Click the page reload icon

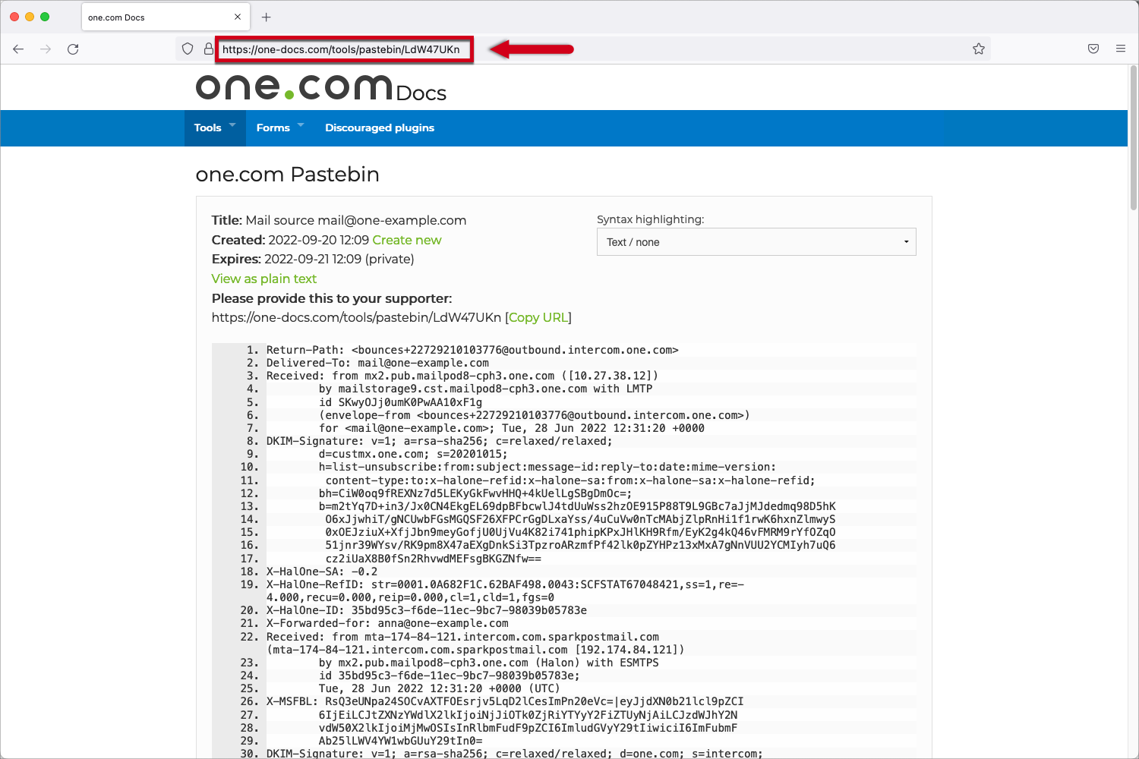[73, 49]
